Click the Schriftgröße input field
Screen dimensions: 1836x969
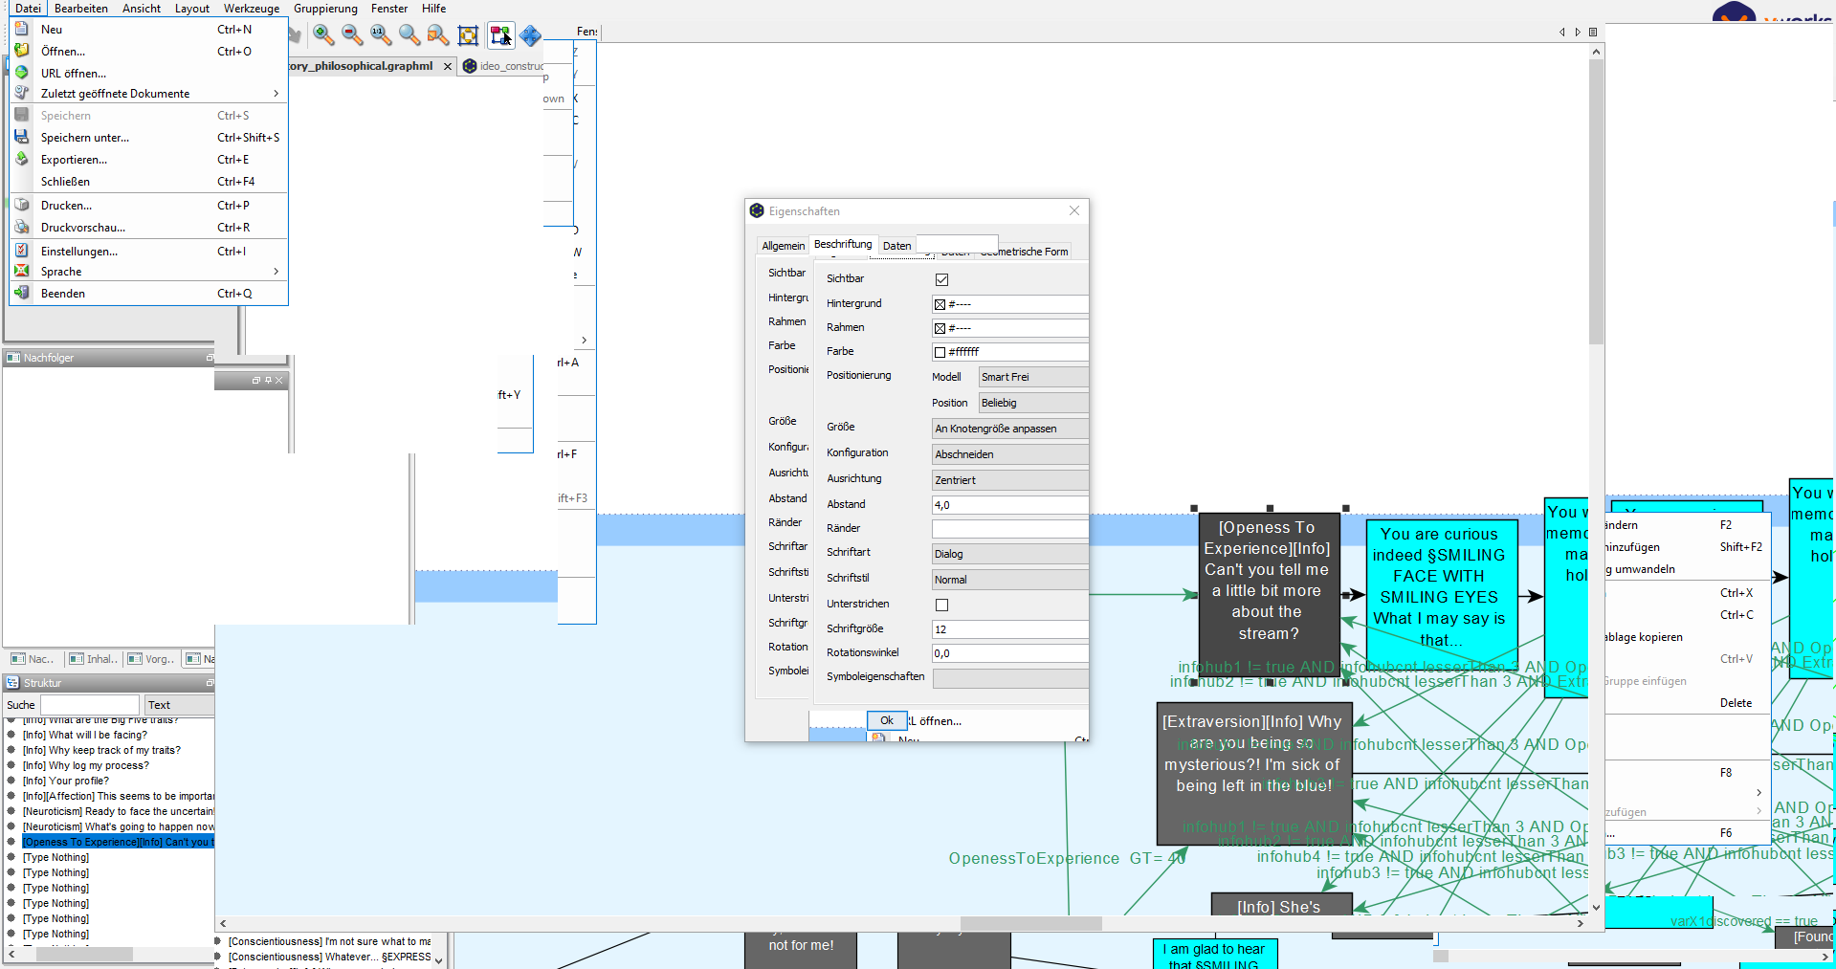(x=1009, y=629)
